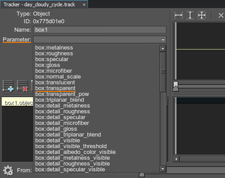225x178 pixels.
Task: Click the fit vertical range icon
Action: point(190,15)
